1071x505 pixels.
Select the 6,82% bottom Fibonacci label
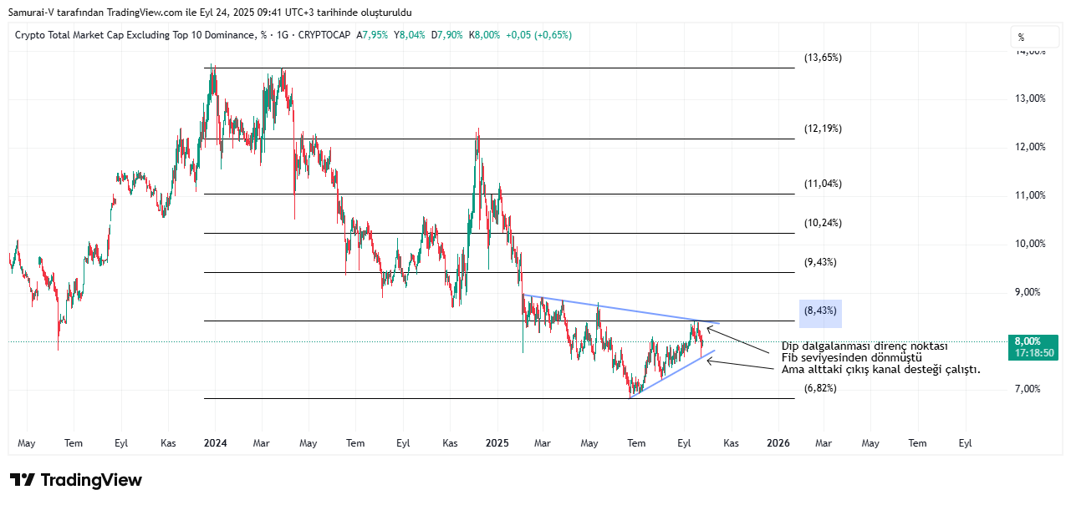click(819, 389)
